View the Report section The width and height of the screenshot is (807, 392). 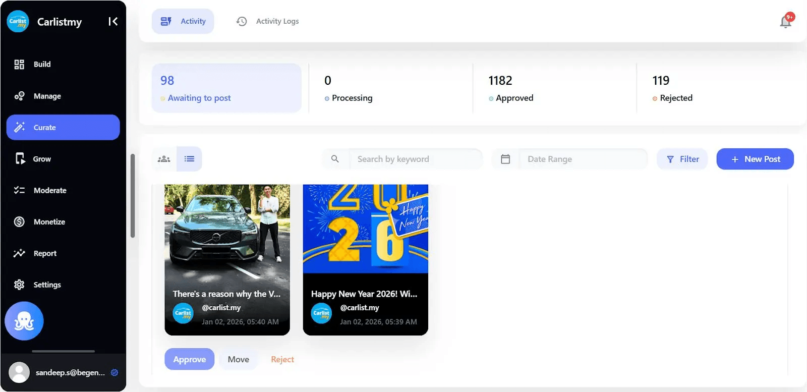tap(63, 253)
